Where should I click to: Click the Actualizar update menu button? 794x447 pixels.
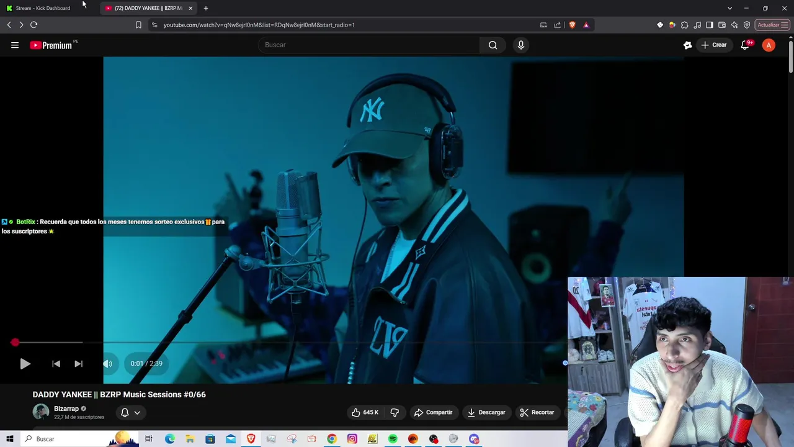772,25
